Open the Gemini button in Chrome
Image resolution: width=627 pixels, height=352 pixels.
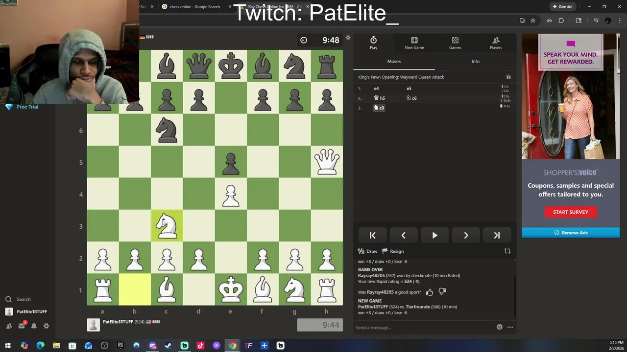562,7
